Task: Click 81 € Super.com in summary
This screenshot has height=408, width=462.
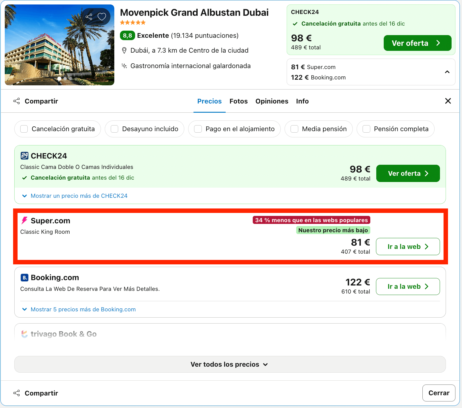Action: tap(313, 67)
